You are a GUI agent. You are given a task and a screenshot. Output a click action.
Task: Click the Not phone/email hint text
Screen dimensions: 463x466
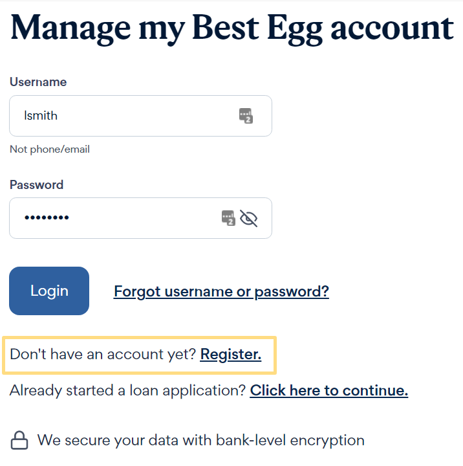tap(50, 150)
